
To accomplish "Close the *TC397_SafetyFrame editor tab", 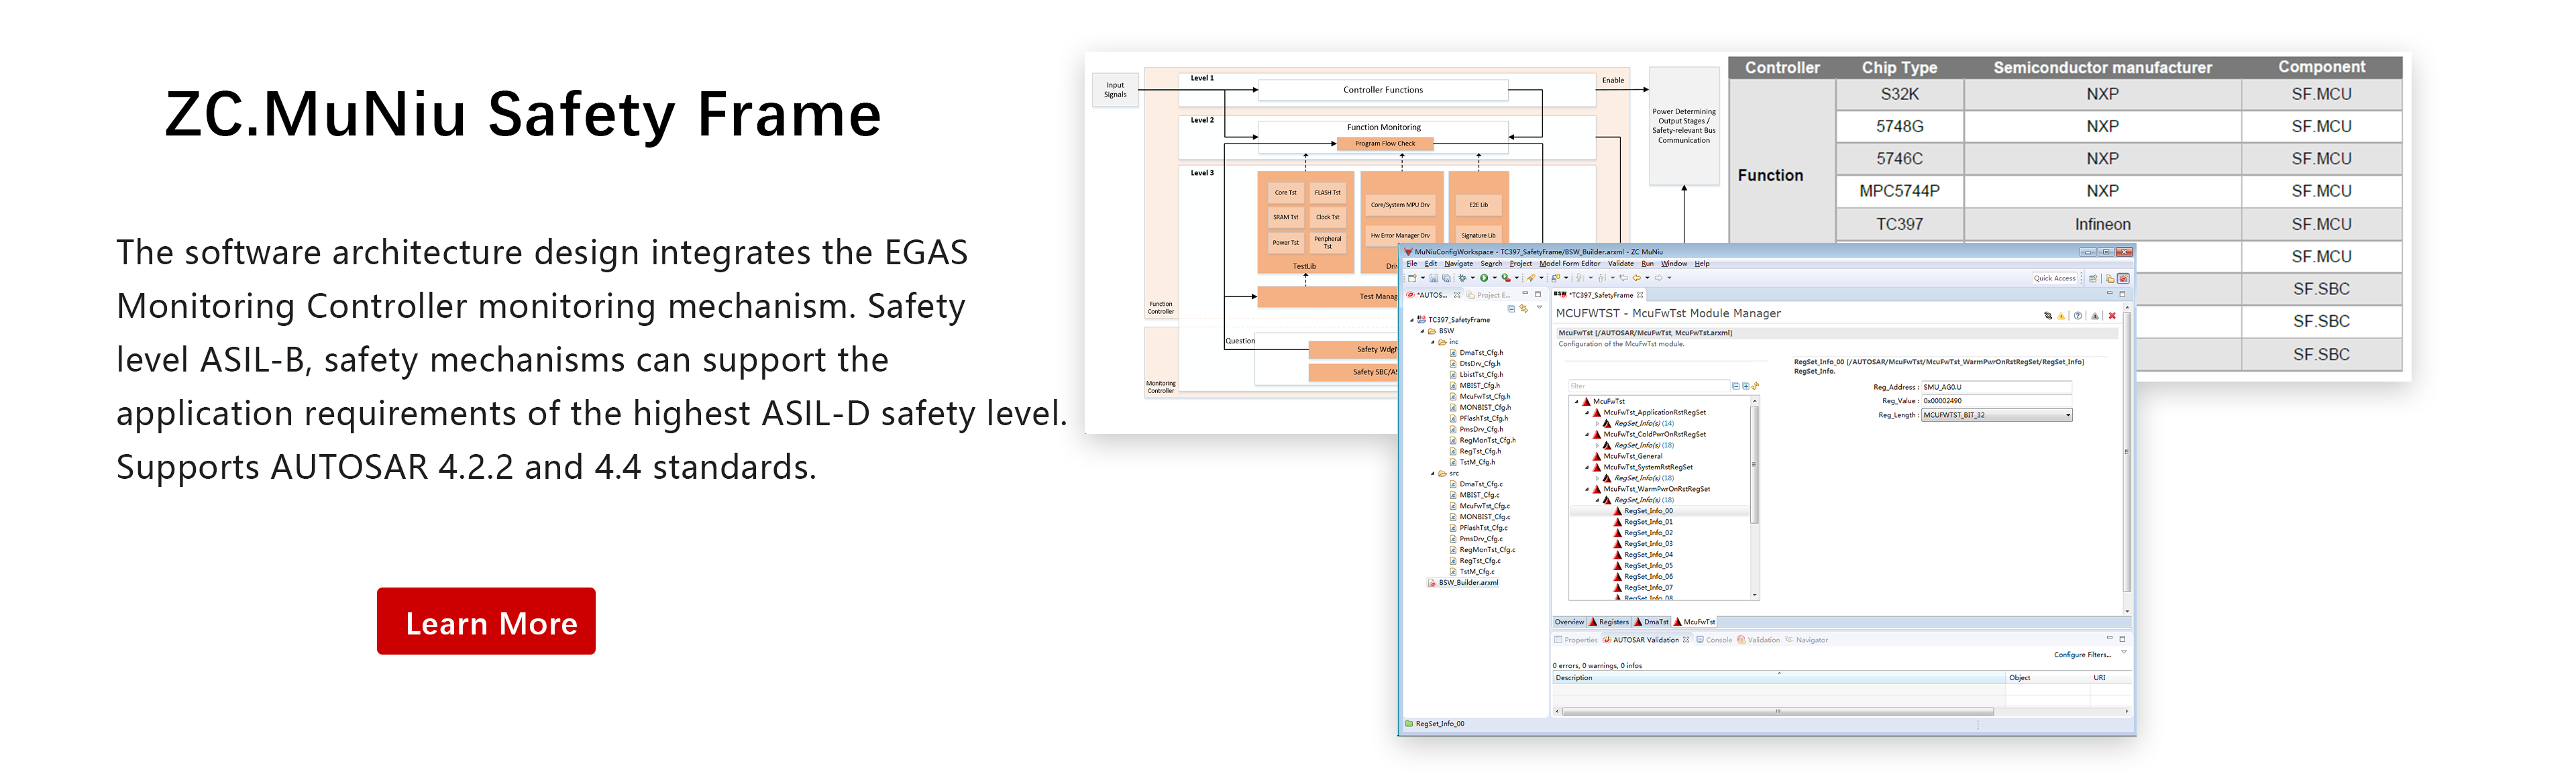I will [1640, 295].
